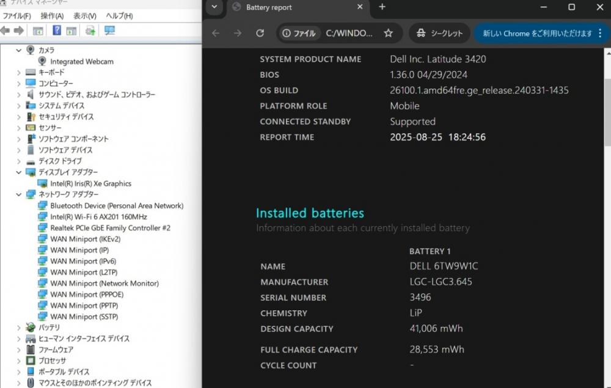Reload the Battery report page
This screenshot has width=611, height=388.
[260, 34]
